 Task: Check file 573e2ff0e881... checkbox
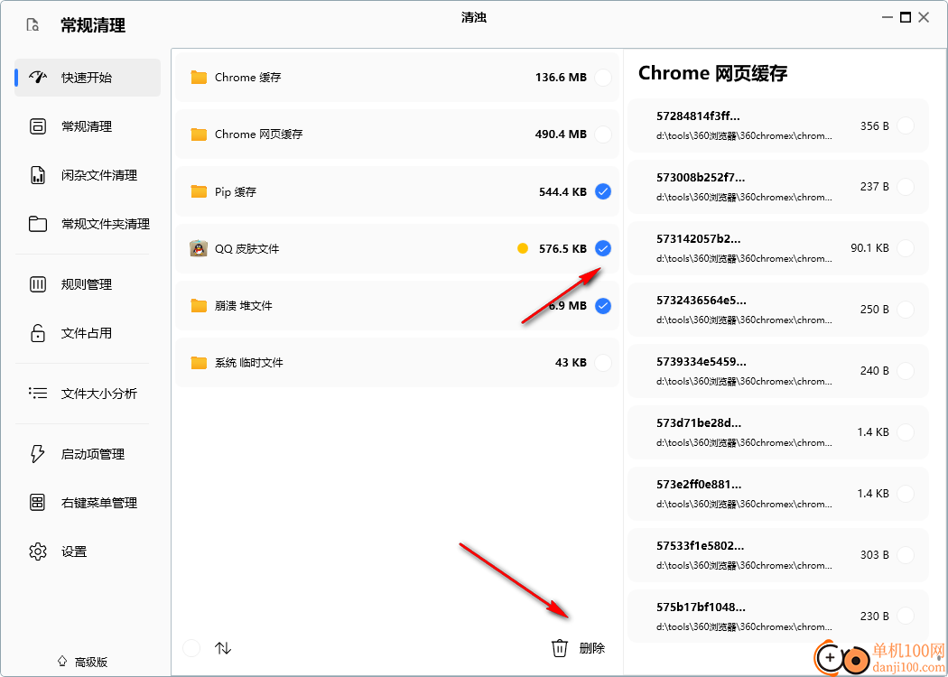[905, 493]
